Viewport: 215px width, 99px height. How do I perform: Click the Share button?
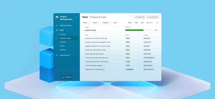[67, 77]
